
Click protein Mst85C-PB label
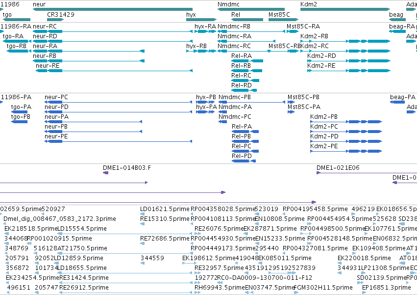tap(303, 97)
